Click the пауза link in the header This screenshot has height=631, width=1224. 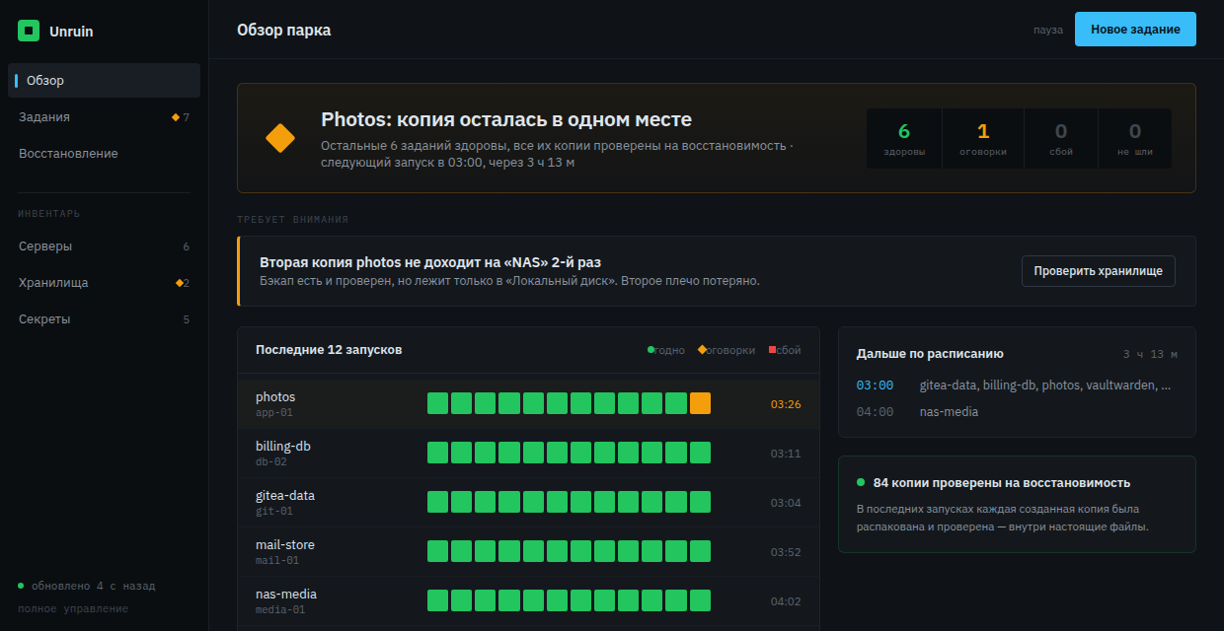click(x=1048, y=30)
